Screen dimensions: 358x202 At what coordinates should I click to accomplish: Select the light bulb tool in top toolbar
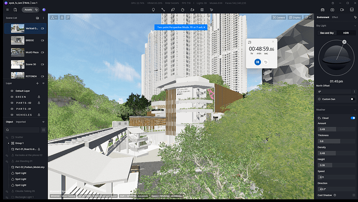click(x=154, y=10)
